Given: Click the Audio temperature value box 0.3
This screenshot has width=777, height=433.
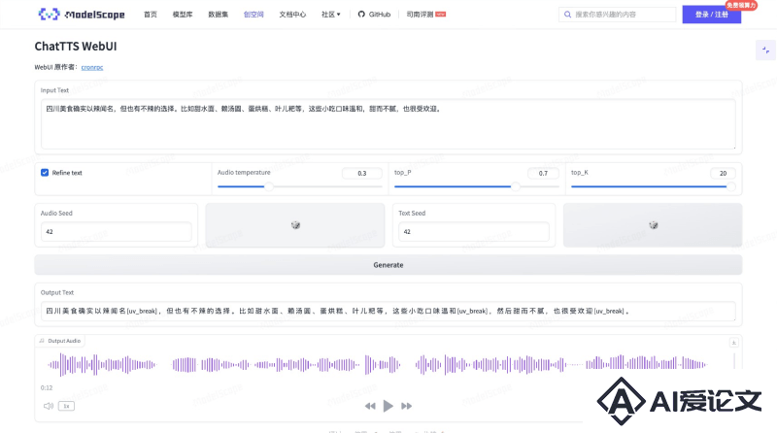Looking at the screenshot, I should [361, 173].
